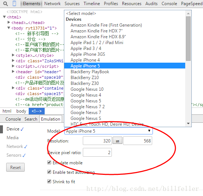The width and height of the screenshot is (203, 196).
Task: Open the Resources tab
Action: point(132,4)
